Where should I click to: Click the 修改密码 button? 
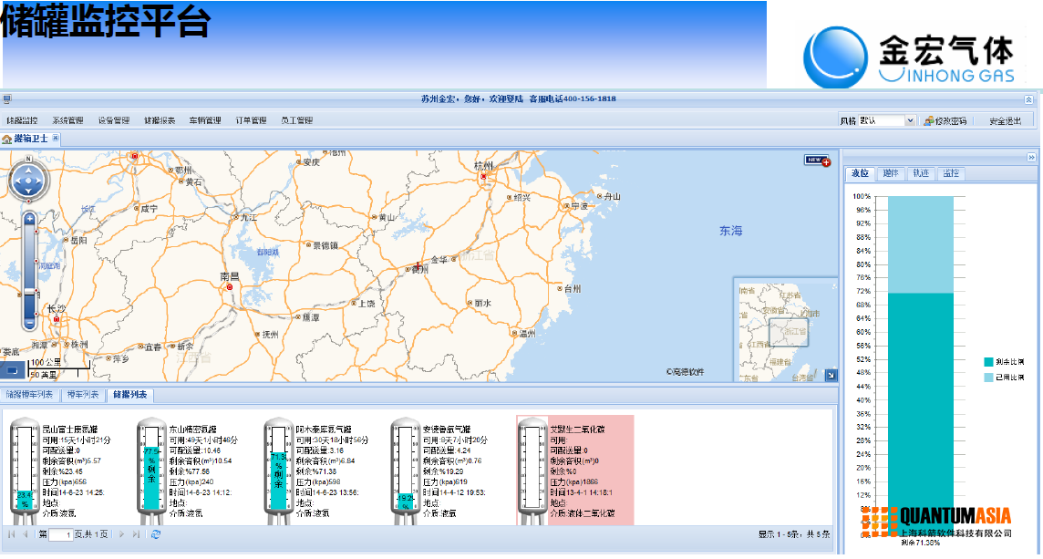point(945,120)
